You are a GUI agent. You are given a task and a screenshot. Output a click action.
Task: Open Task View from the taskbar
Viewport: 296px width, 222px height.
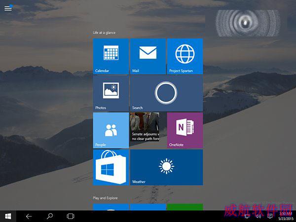click(71, 216)
